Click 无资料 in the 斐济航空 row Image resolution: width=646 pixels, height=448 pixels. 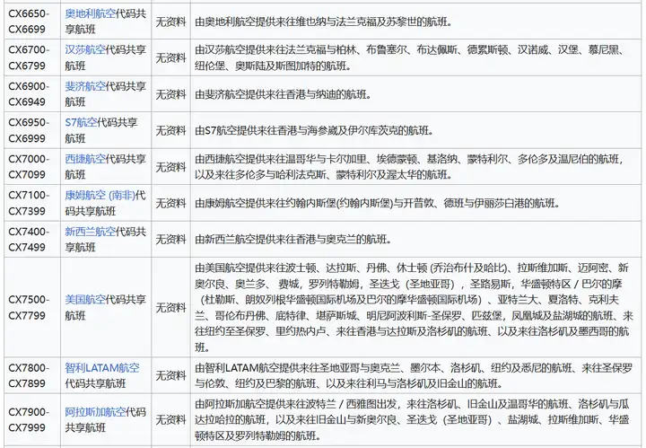[170, 94]
